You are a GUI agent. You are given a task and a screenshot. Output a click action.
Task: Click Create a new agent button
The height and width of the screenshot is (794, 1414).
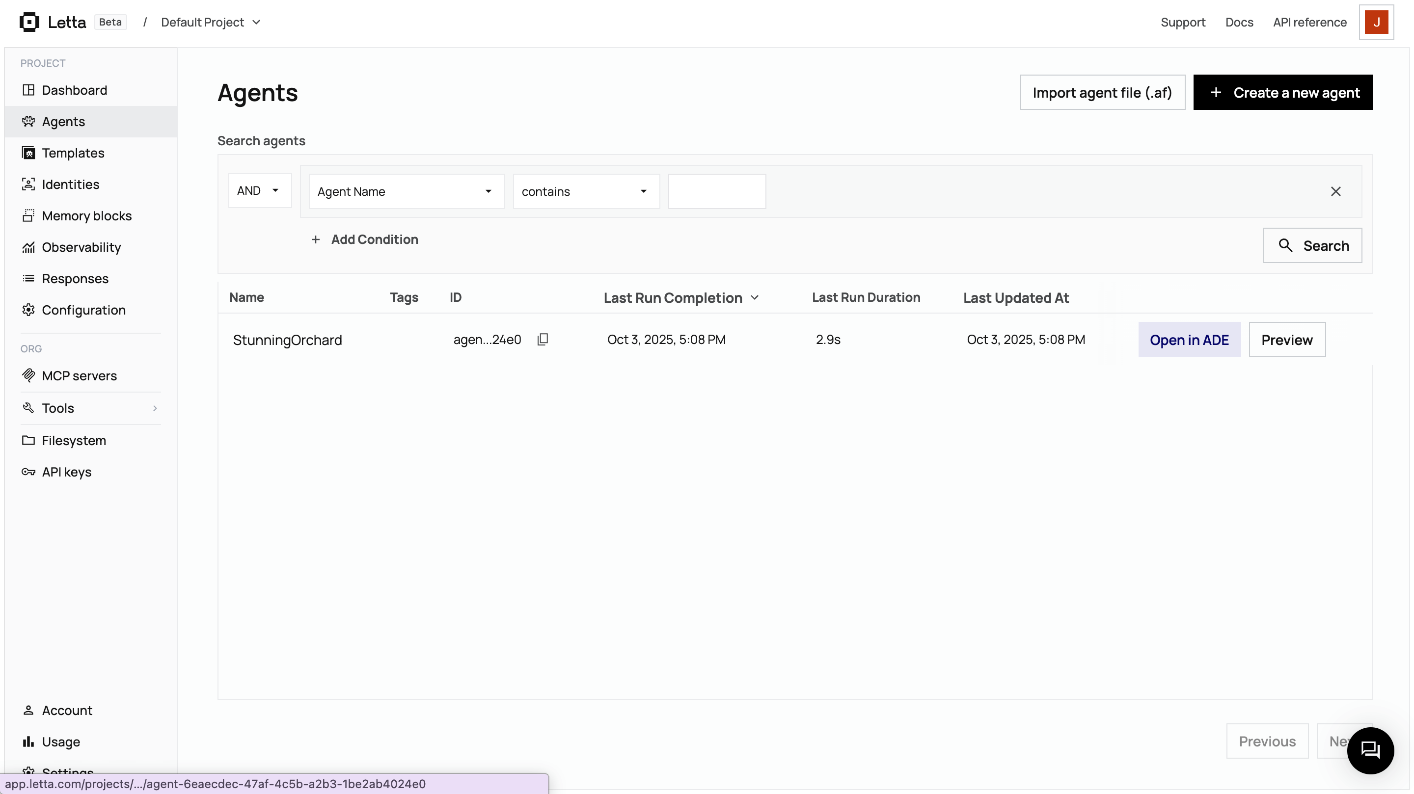pos(1283,92)
